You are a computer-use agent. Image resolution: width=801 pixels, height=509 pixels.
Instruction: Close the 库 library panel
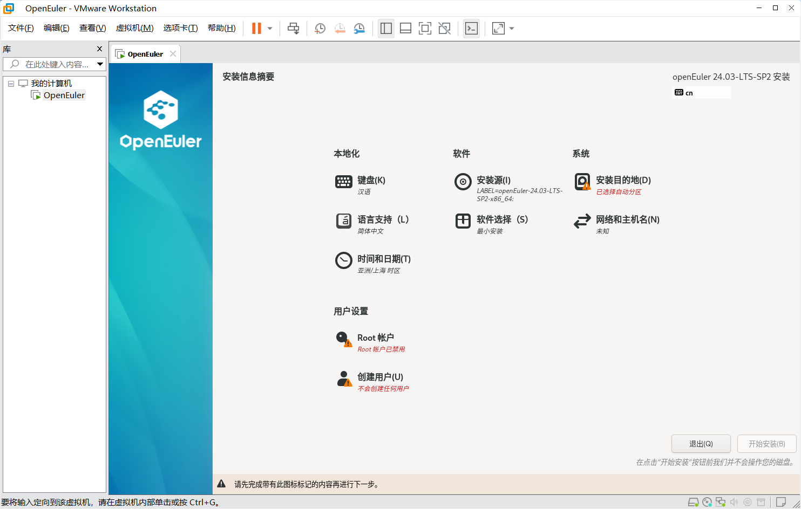(x=99, y=49)
